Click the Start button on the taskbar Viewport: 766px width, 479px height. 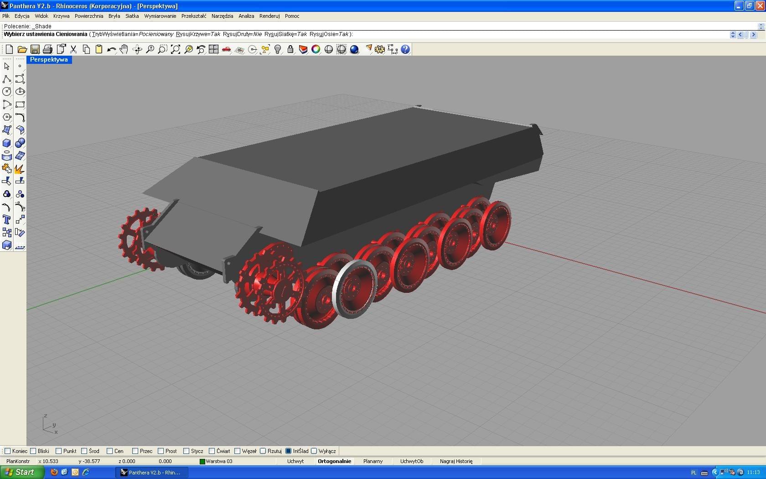tap(22, 473)
